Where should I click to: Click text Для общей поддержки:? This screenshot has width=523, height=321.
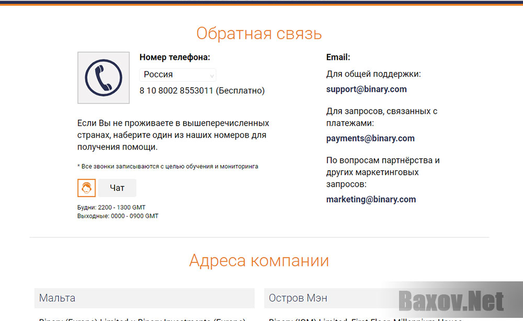point(373,74)
